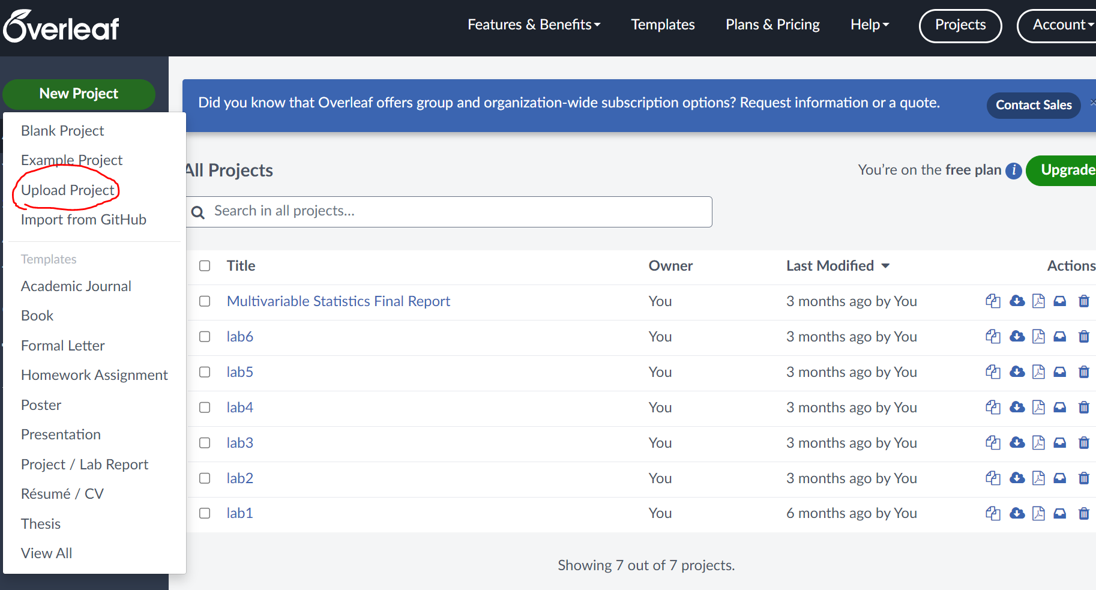Image resolution: width=1096 pixels, height=590 pixels.
Task: Choose Example Project from menu
Action: [x=71, y=160]
